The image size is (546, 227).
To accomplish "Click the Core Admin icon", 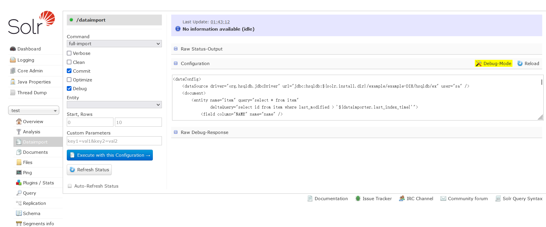I will click(13, 71).
